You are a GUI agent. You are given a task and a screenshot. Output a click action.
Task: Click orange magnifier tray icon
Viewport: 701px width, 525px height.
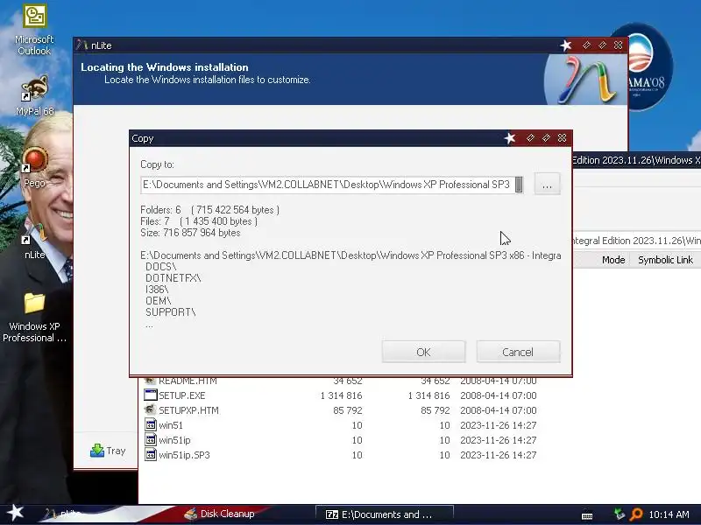pos(636,514)
